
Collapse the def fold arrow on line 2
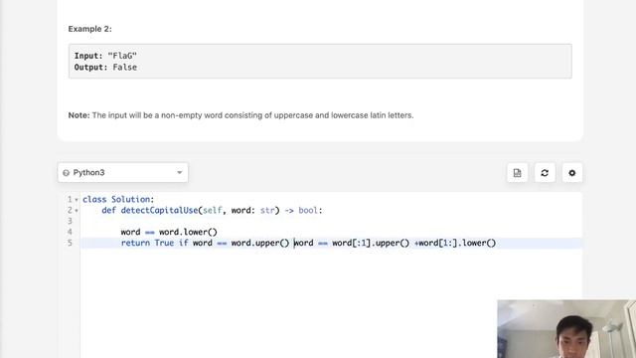pyautogui.click(x=77, y=211)
